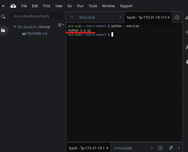Image resolution: width=188 pixels, height=152 pixels.
Task: Open the search magnifier in left sidebar
Action: pyautogui.click(x=3, y=17)
